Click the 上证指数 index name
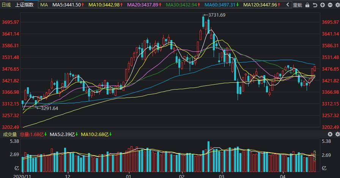 pyautogui.click(x=24, y=5)
